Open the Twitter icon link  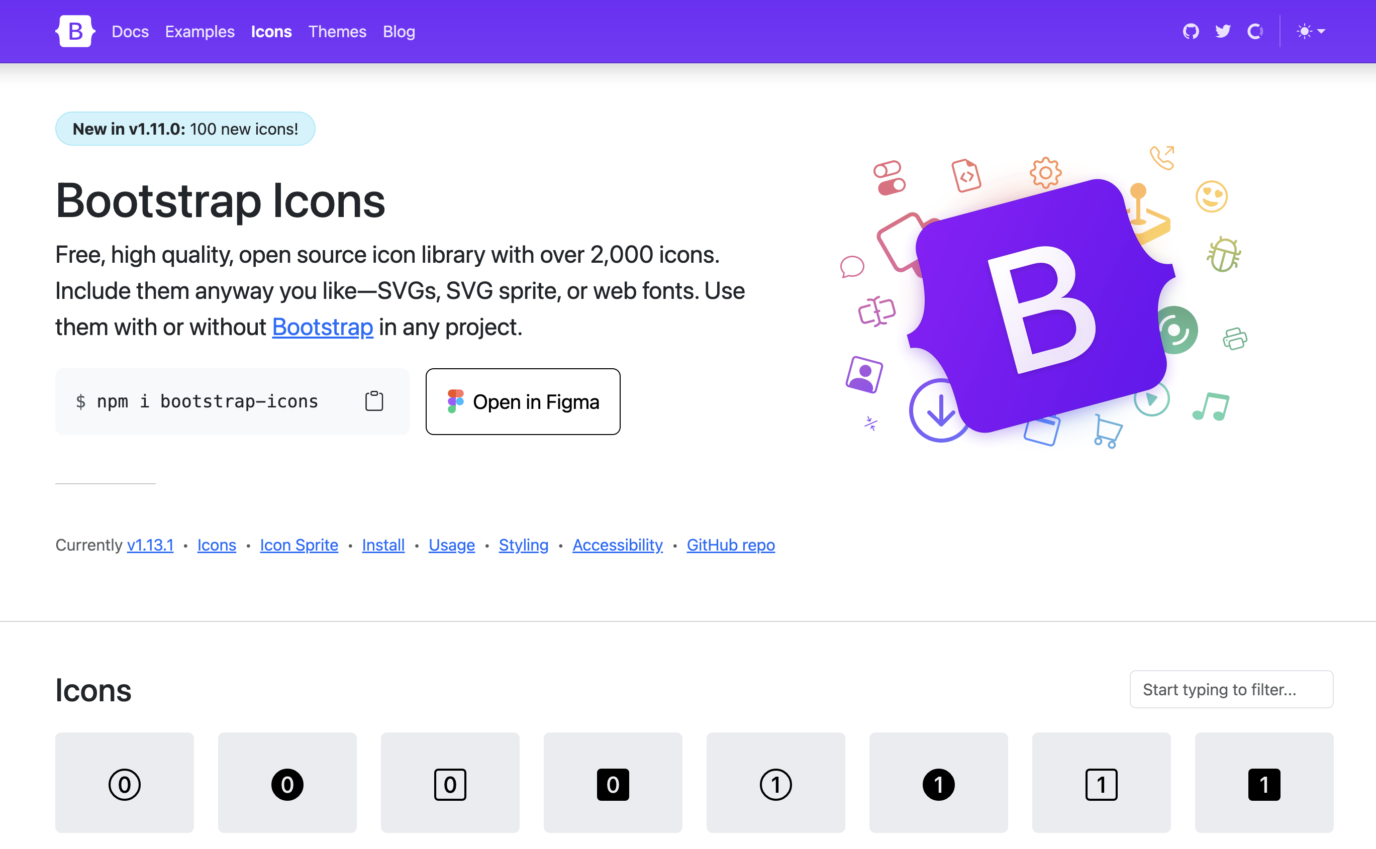point(1223,32)
